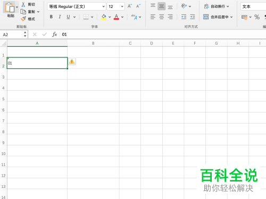
Task: Open the Paste options dropdown arrow
Action: (17, 7)
